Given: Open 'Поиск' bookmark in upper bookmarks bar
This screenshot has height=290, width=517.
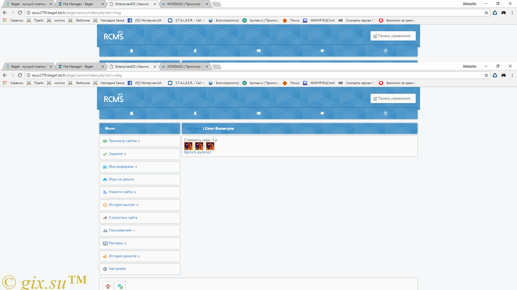Looking at the screenshot, I should [x=291, y=20].
